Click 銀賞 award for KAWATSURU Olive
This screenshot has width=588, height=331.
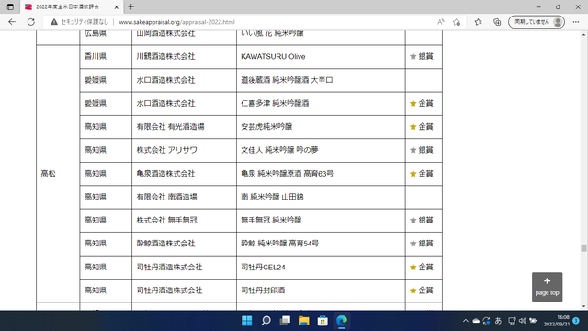pyautogui.click(x=422, y=57)
